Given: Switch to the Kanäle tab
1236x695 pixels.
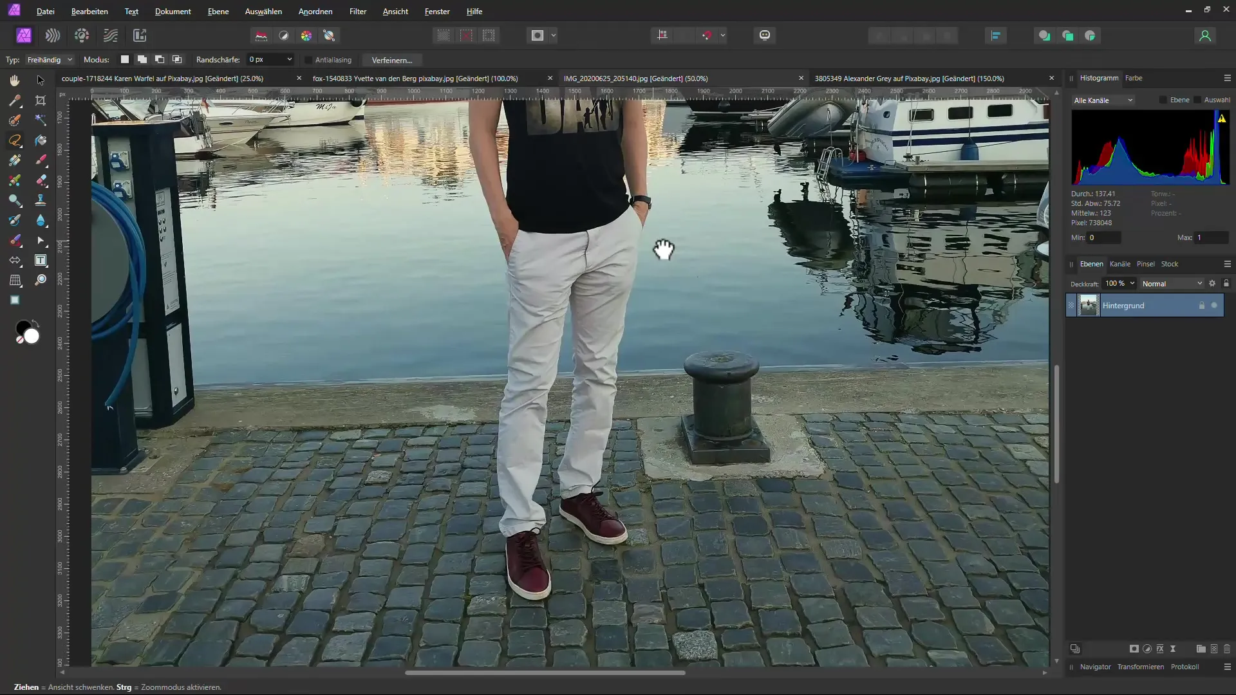Looking at the screenshot, I should (1119, 264).
